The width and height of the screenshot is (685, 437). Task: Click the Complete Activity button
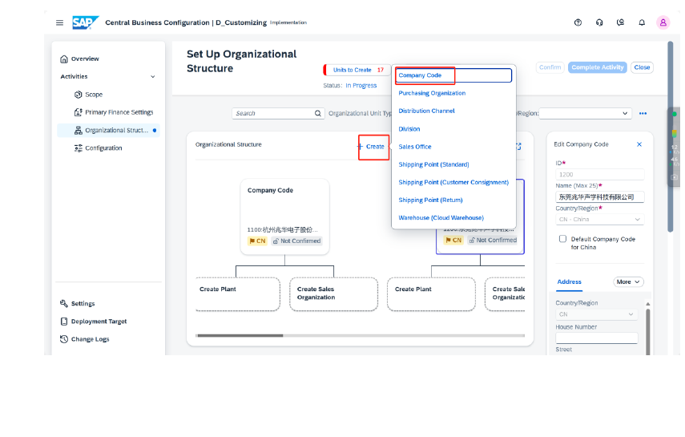pos(597,67)
